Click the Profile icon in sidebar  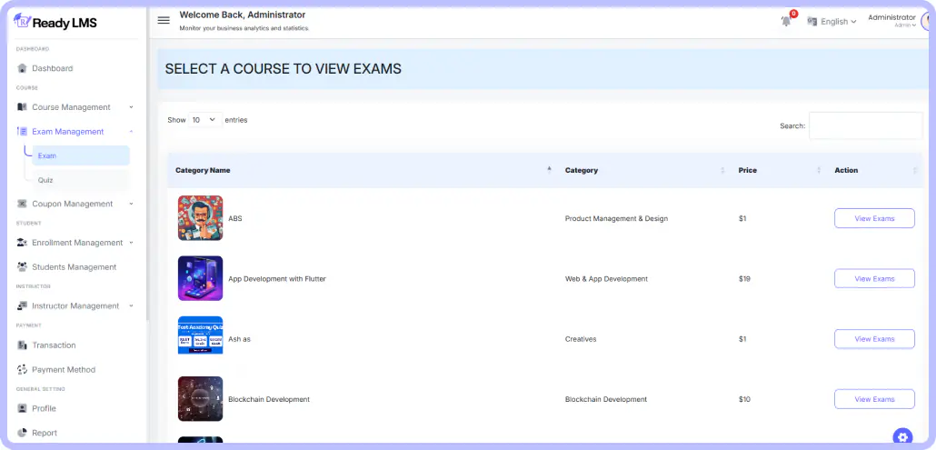pyautogui.click(x=23, y=409)
